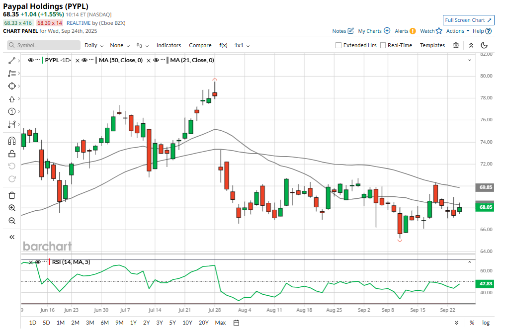Select the trend line drawing tool
This screenshot has width=505, height=336.
point(12,61)
